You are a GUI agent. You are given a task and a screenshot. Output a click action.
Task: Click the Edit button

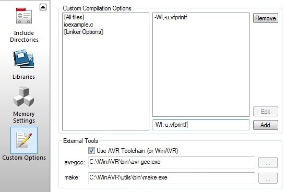tap(266, 111)
